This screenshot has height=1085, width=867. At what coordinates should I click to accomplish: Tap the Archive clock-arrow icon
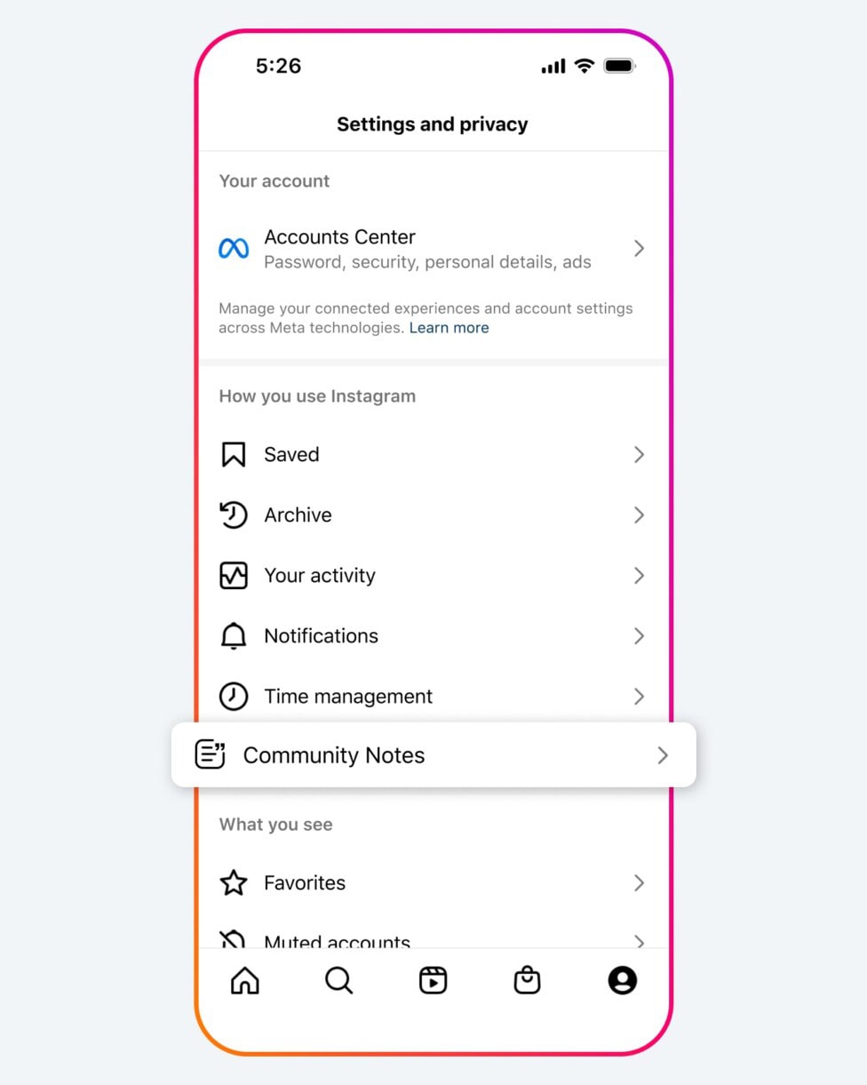233,515
